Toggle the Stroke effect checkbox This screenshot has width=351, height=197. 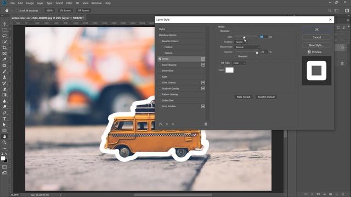click(x=160, y=59)
